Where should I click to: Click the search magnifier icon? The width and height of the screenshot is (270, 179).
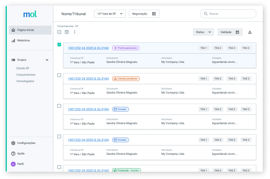(x=206, y=14)
